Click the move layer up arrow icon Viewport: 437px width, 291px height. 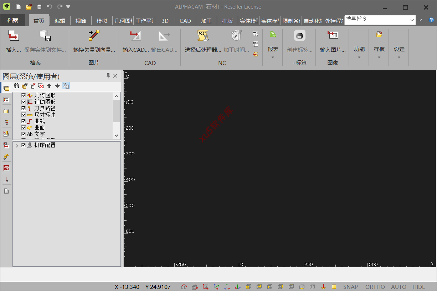click(49, 86)
